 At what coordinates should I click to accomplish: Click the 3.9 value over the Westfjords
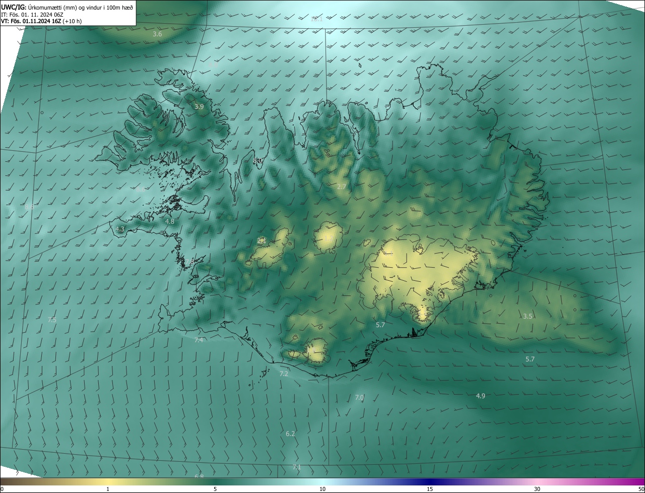pyautogui.click(x=199, y=107)
